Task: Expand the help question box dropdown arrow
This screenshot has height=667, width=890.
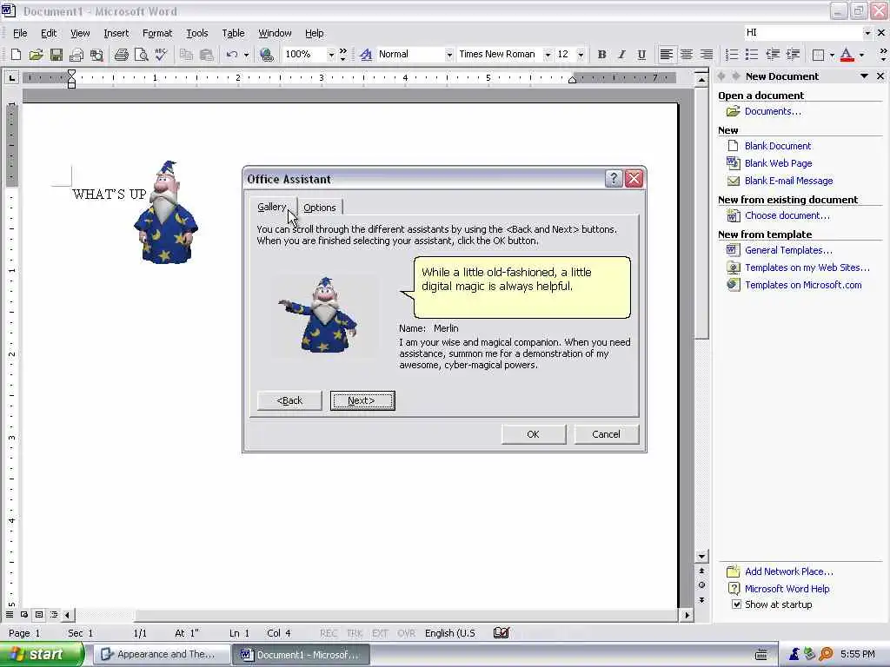Action: 867,33
